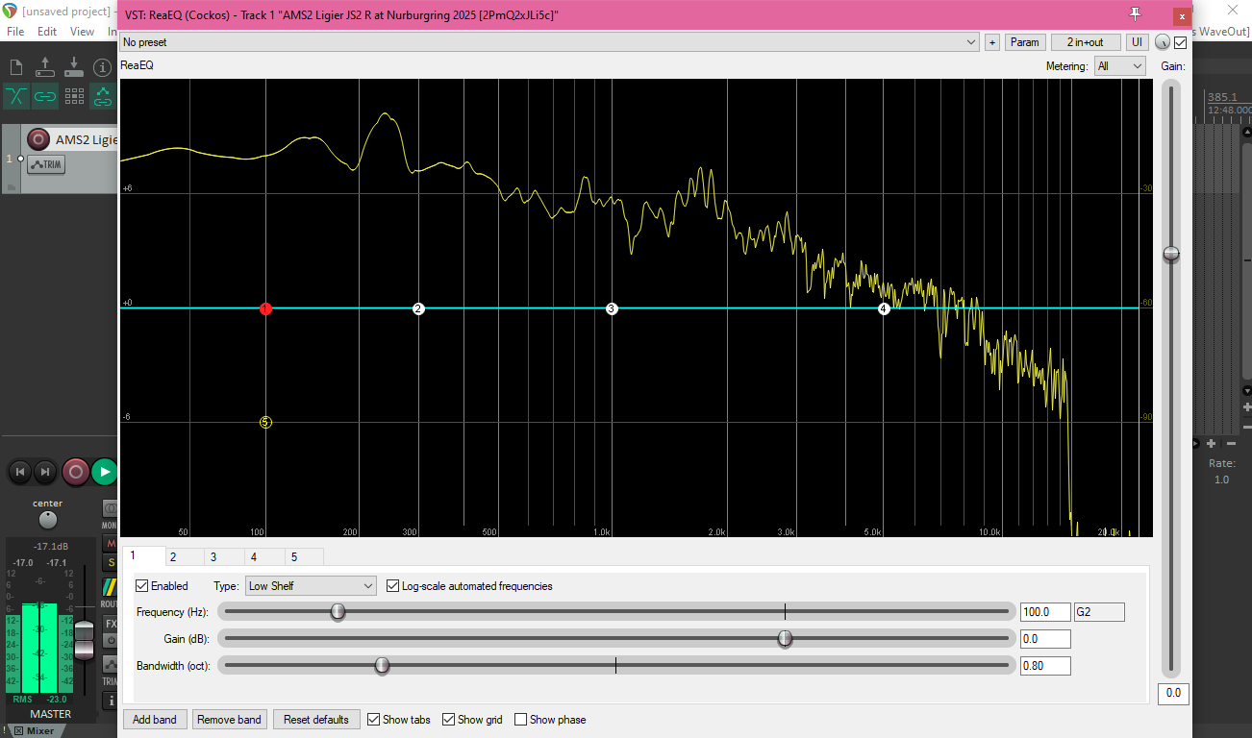
Task: Click the REAPER application logo icon
Action: pyautogui.click(x=10, y=12)
